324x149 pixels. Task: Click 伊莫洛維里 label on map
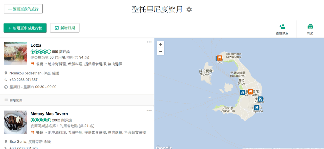click(238, 74)
